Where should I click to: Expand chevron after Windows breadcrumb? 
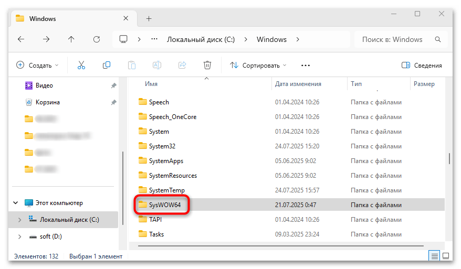[298, 39]
